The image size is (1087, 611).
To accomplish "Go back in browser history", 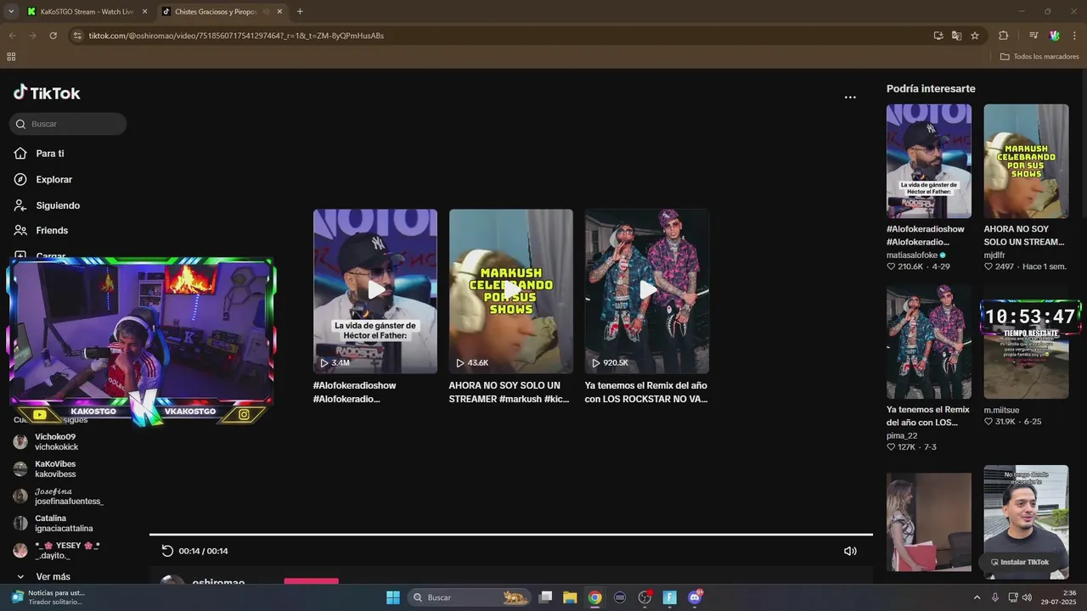I will 12,36.
